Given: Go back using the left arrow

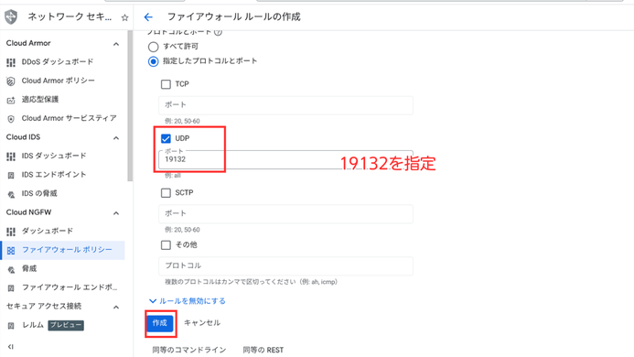Looking at the screenshot, I should click(148, 17).
